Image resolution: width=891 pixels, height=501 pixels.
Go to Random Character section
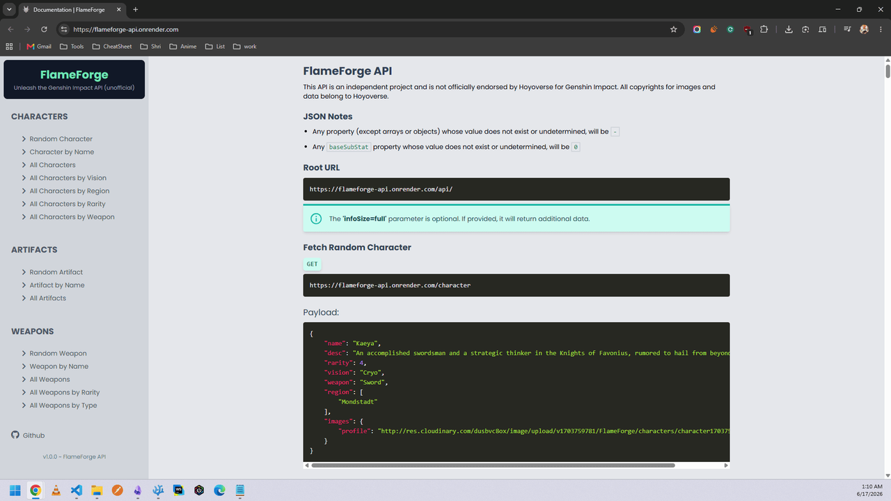pyautogui.click(x=61, y=139)
